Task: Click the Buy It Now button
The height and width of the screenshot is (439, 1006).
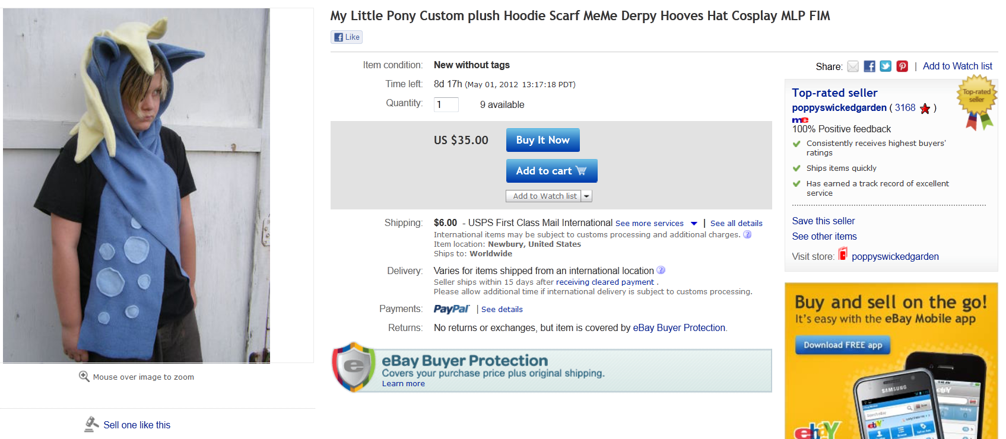Action: pyautogui.click(x=542, y=140)
